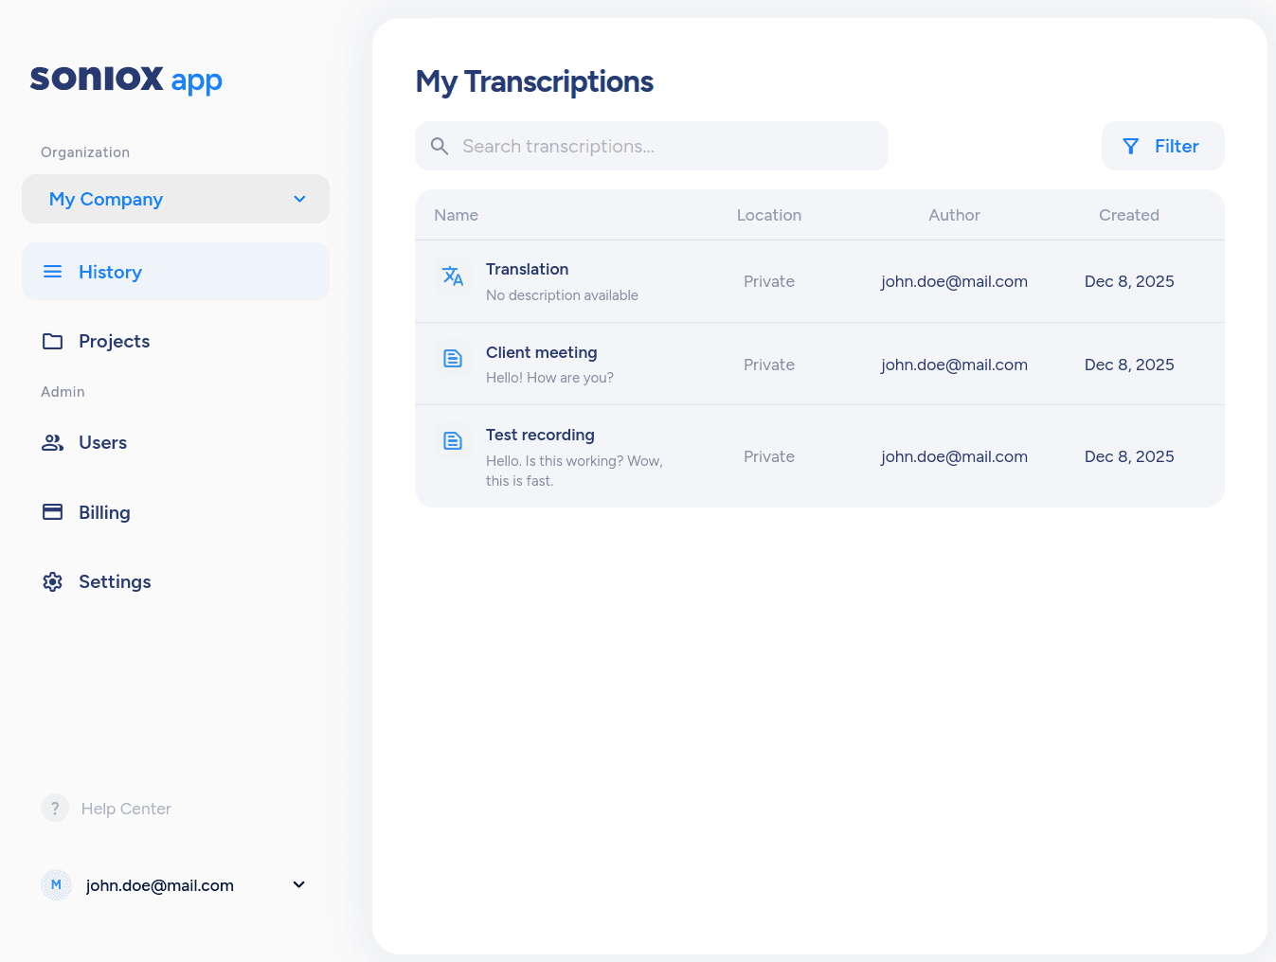Image resolution: width=1276 pixels, height=962 pixels.
Task: Click the document icon beside Client meeting
Action: [x=453, y=358]
